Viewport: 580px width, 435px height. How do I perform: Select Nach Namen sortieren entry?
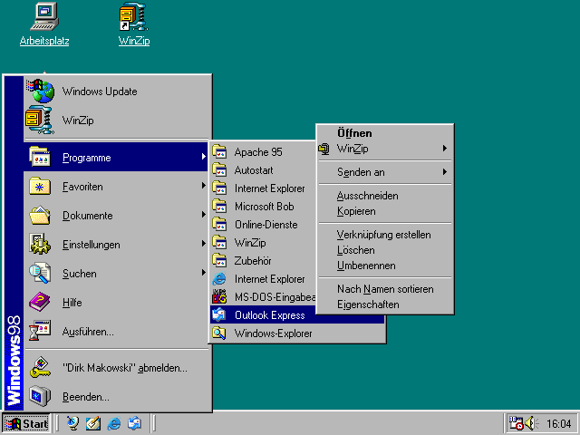(x=384, y=289)
